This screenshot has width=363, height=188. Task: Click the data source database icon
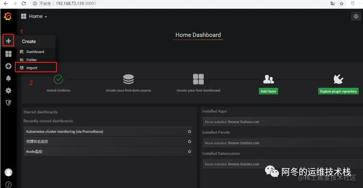point(128,79)
